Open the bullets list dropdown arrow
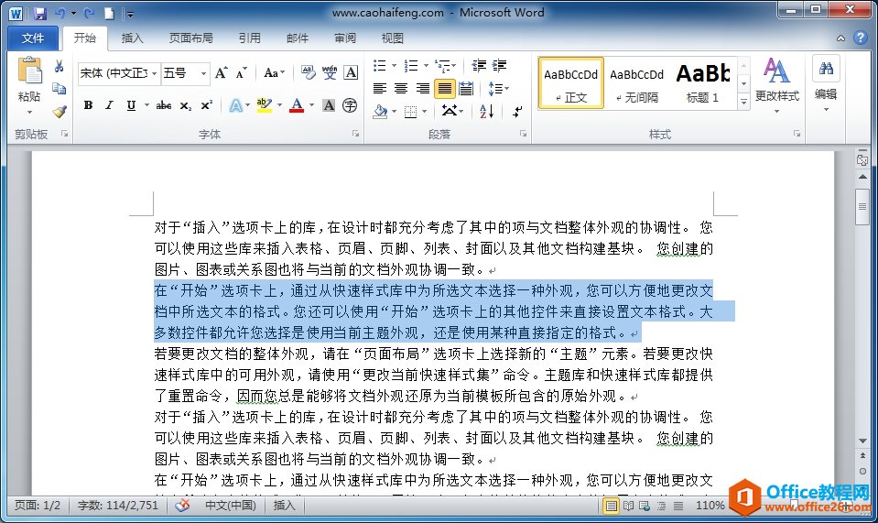Screen dimensions: 878x523 [395, 66]
